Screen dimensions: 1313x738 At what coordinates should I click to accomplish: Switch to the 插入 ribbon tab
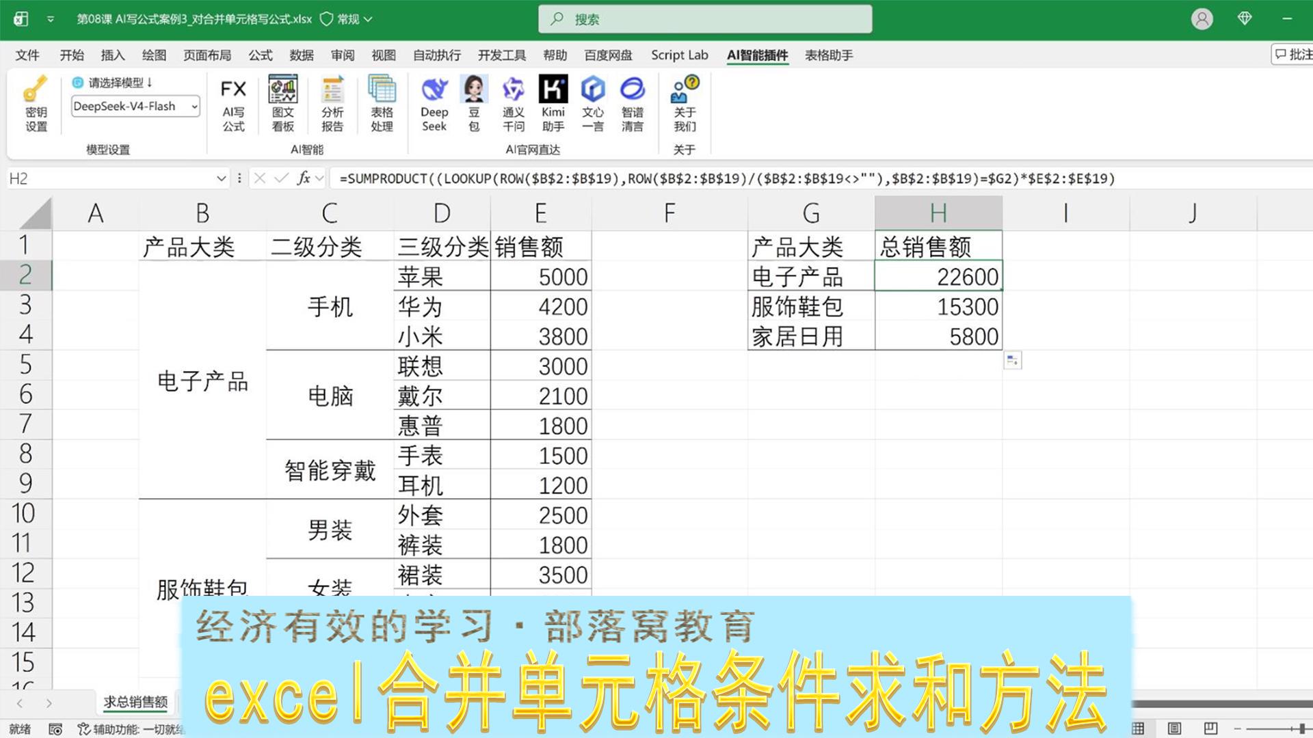pyautogui.click(x=113, y=55)
